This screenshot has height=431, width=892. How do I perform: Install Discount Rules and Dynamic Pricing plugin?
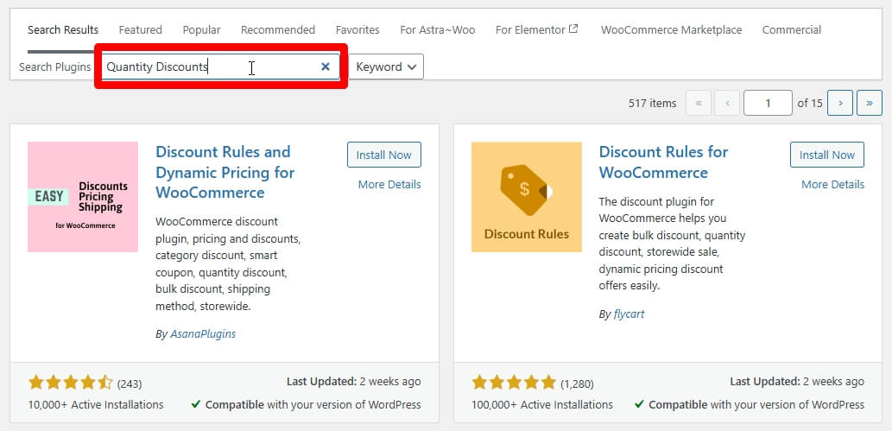tap(384, 155)
